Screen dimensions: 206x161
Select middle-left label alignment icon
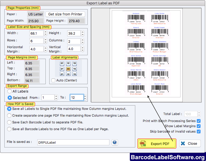pos(62,69)
